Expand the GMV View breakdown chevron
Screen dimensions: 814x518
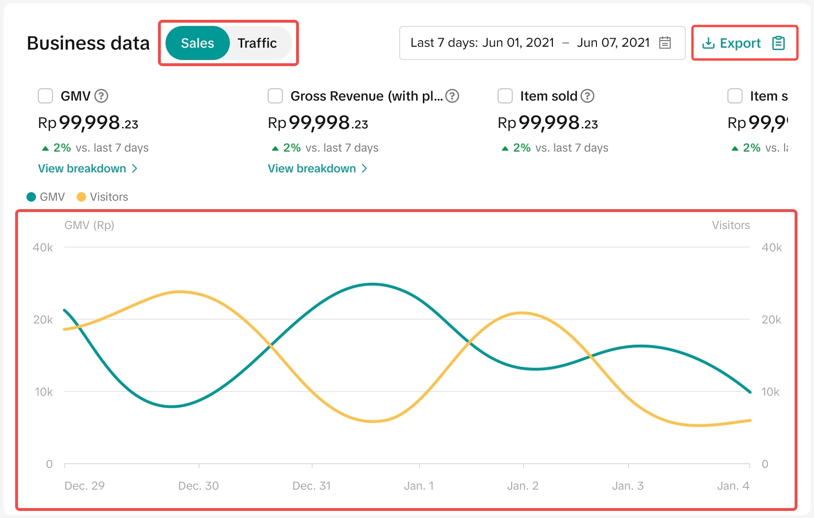[135, 169]
